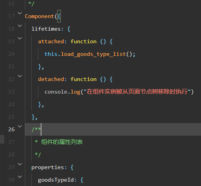Click the goodsTypeId property name
The image size is (201, 186).
[56, 180]
